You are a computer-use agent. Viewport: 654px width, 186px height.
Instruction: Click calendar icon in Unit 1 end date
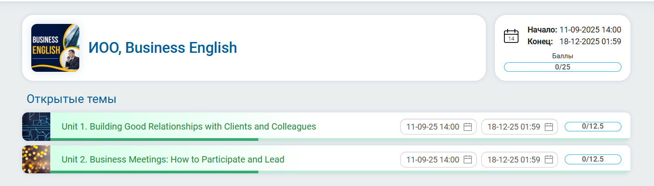coord(549,127)
